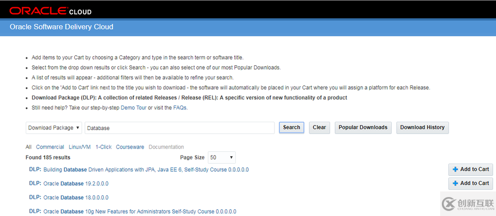The height and width of the screenshot is (216, 496).
Task: Switch to the 1-Click filter
Action: [103, 147]
